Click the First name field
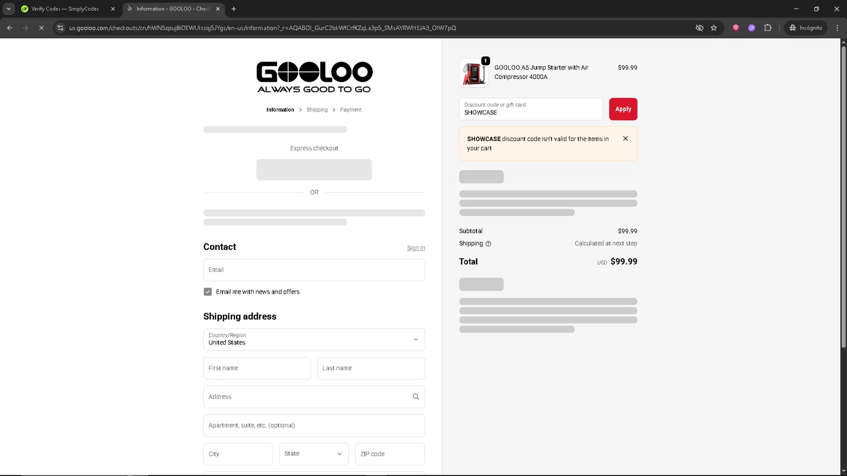Image resolution: width=847 pixels, height=476 pixels. point(257,368)
